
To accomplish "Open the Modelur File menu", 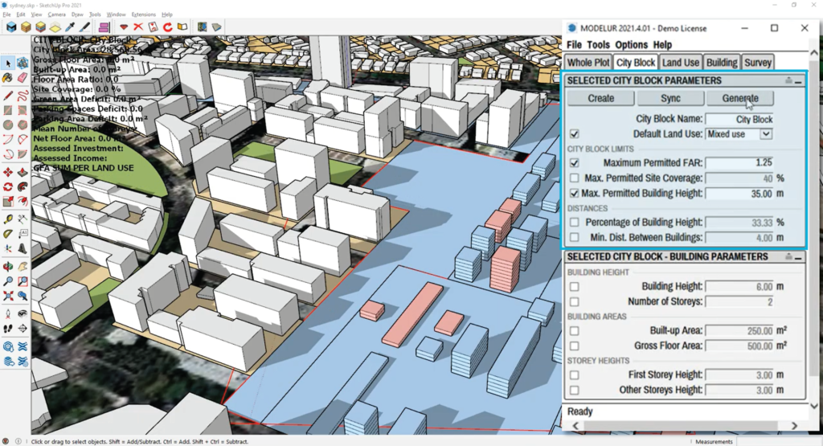I will (574, 45).
